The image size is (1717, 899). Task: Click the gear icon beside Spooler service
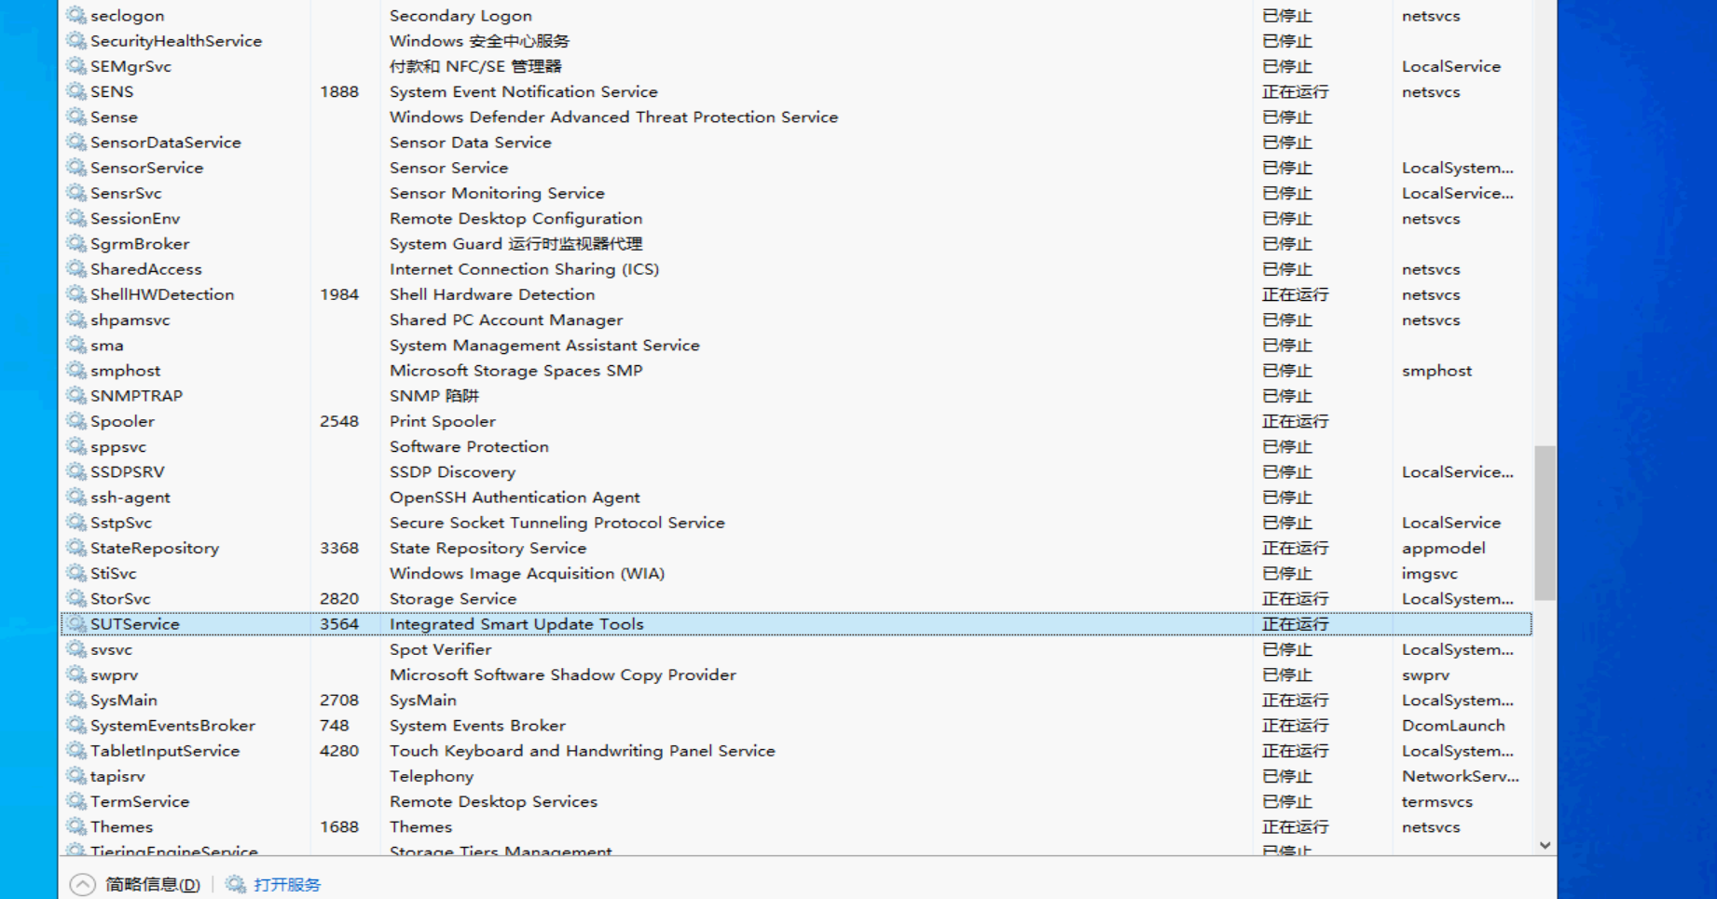pos(76,421)
